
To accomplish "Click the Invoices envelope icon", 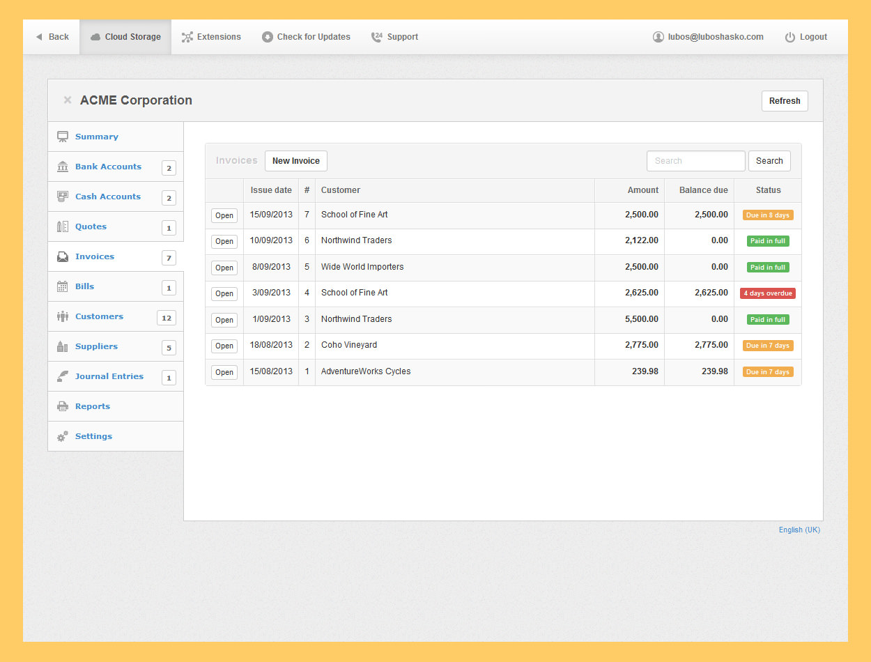I will click(63, 256).
